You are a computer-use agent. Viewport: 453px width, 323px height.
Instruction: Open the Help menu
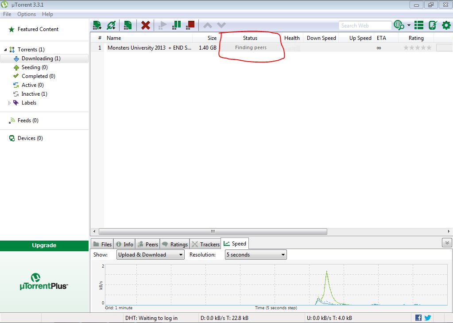click(x=47, y=14)
